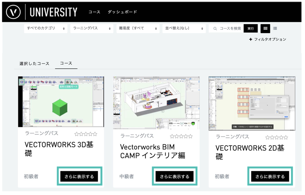Click star rating on BIM CAMP インテリア編
This screenshot has width=305, height=195.
point(181,137)
